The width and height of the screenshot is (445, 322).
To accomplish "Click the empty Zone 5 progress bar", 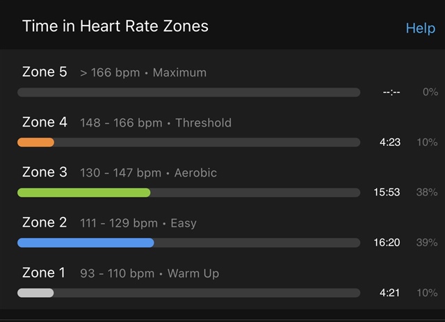I will 188,92.
